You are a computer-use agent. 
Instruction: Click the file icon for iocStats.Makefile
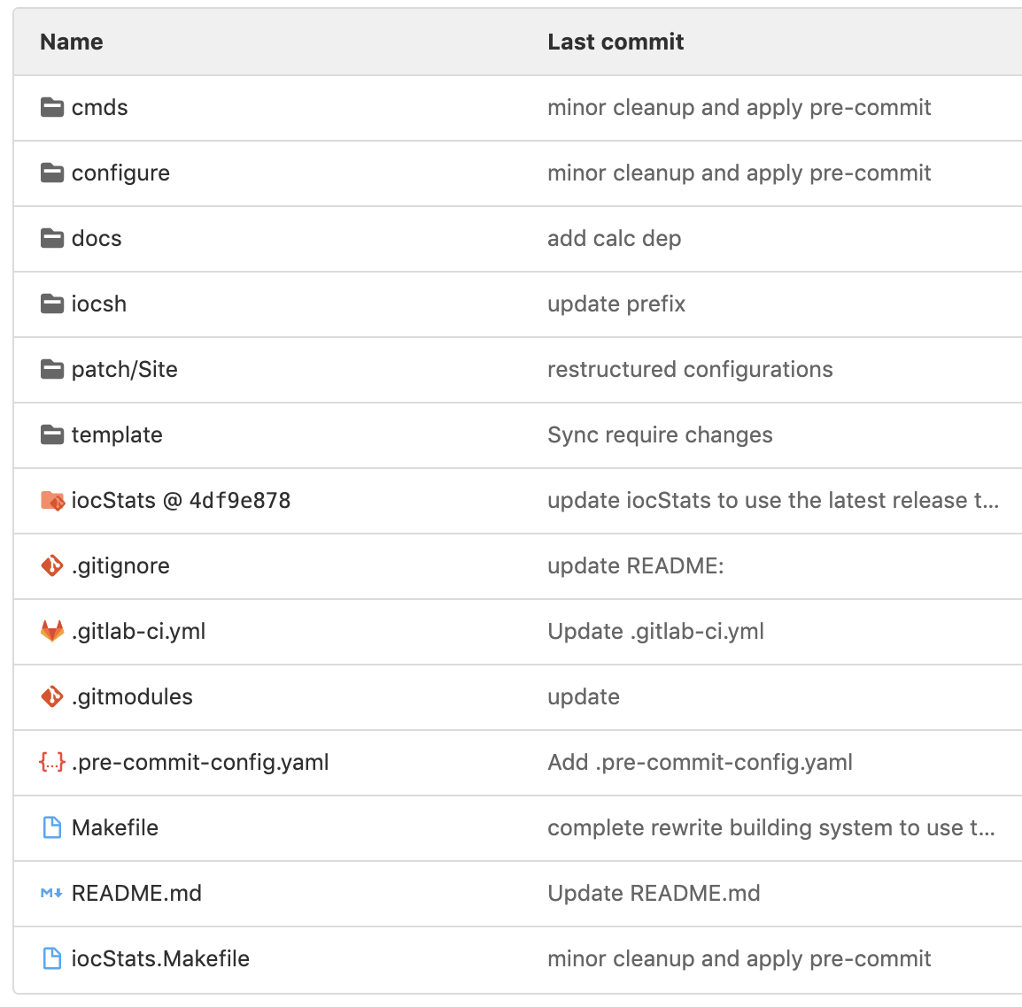[x=52, y=959]
